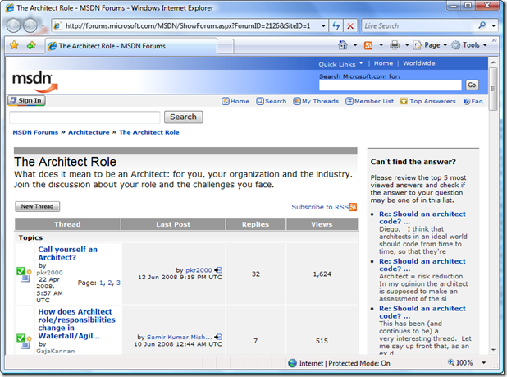
Task: Click the red Stop loading icon
Action: coord(350,26)
